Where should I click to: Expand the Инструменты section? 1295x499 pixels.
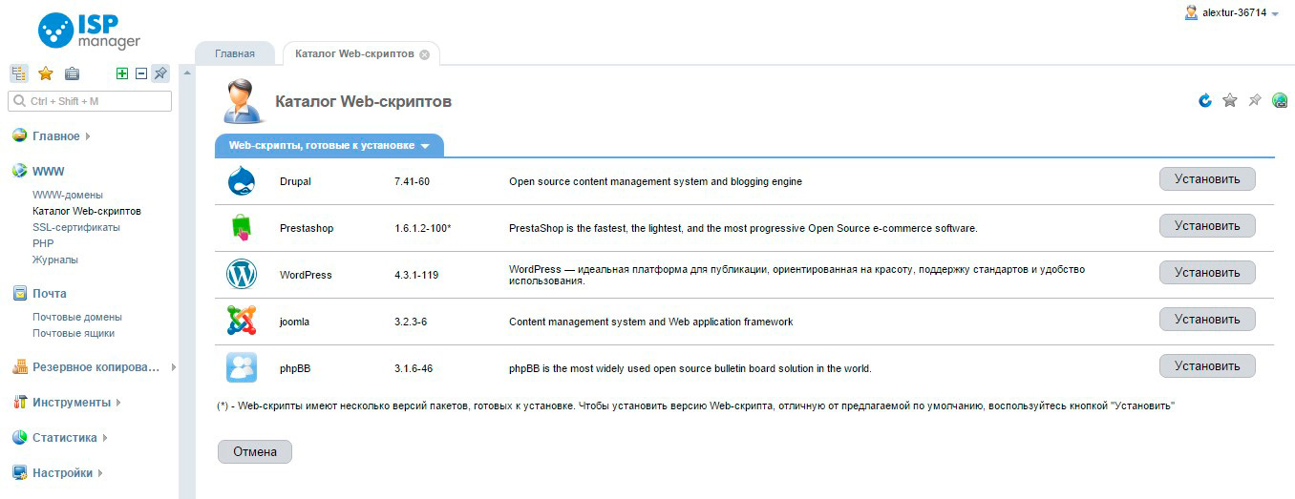coord(72,403)
